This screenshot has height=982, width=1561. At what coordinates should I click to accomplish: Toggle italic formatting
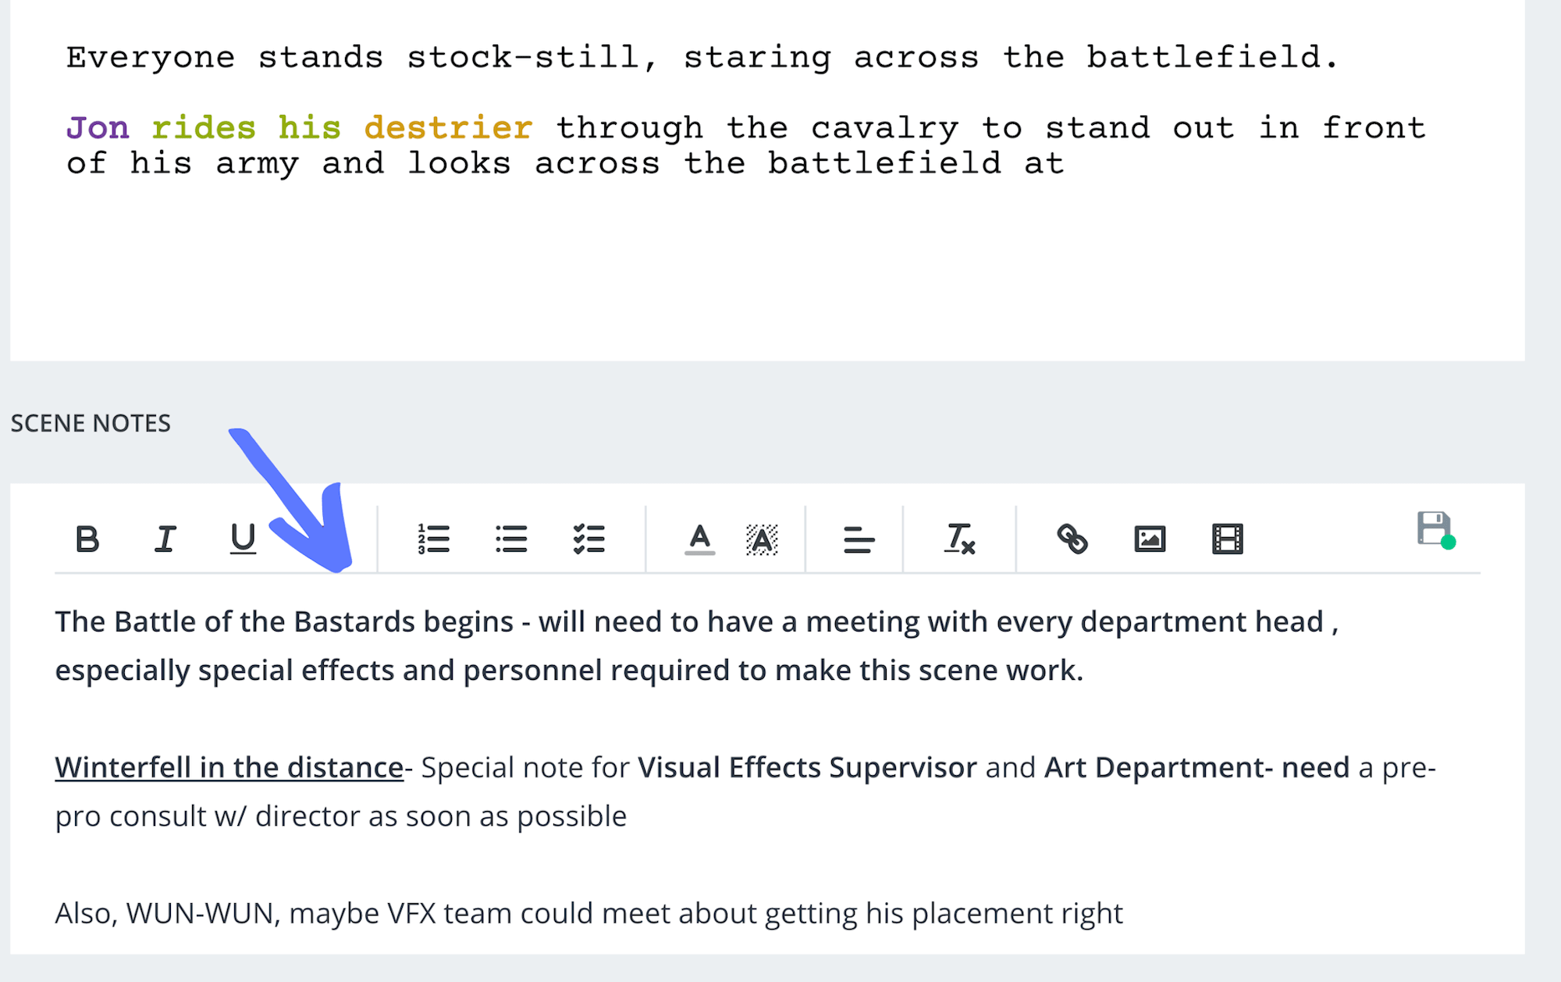(165, 539)
